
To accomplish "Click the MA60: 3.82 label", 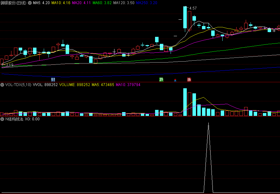I will coord(102,3).
